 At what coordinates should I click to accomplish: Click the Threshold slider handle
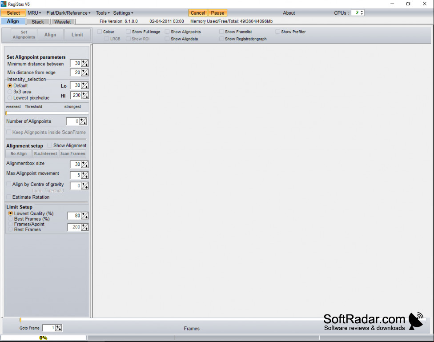point(6,113)
